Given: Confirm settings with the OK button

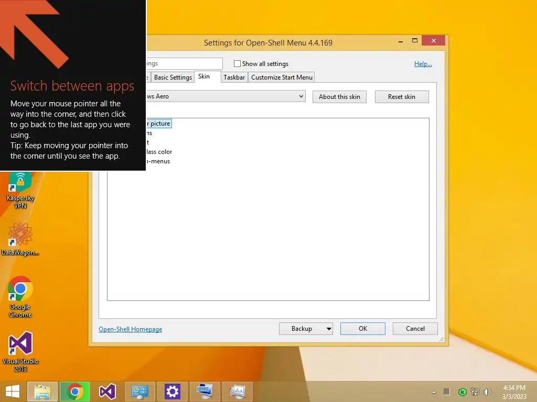Looking at the screenshot, I should tap(363, 329).
